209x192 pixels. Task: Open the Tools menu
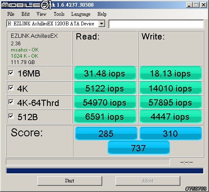pyautogui.click(x=59, y=14)
